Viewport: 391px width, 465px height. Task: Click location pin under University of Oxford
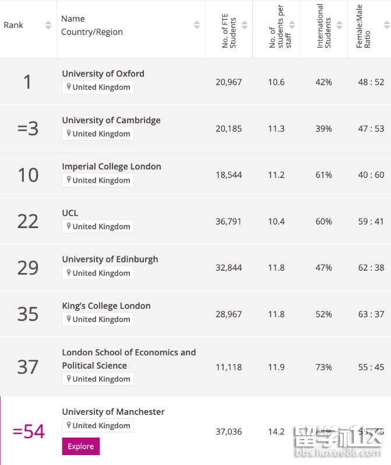click(69, 87)
